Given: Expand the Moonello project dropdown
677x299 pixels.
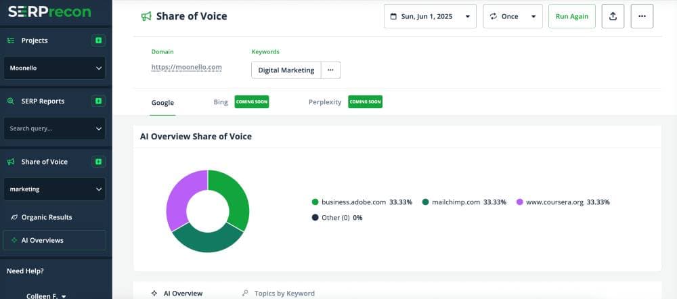Looking at the screenshot, I should pos(54,68).
